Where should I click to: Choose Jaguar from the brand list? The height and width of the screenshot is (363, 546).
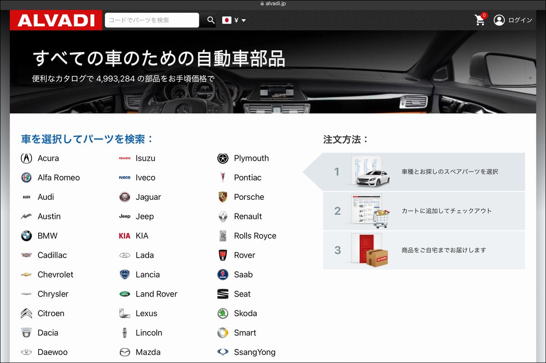click(149, 197)
